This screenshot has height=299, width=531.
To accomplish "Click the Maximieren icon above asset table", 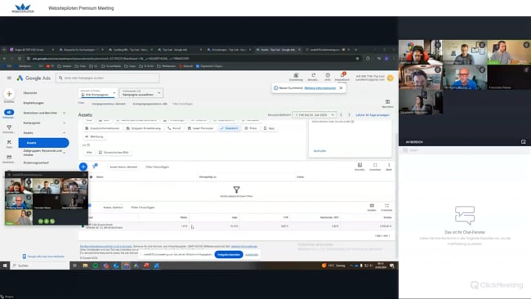I will coord(375,165).
